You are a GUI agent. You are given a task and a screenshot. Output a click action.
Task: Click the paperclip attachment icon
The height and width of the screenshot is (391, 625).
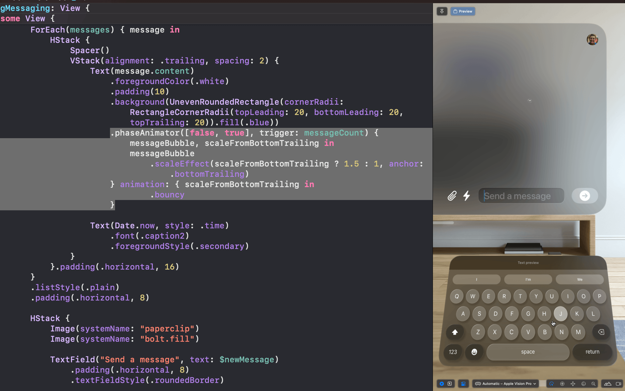(452, 195)
